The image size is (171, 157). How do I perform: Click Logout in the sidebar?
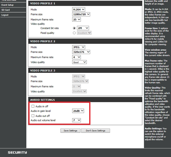click(5, 15)
